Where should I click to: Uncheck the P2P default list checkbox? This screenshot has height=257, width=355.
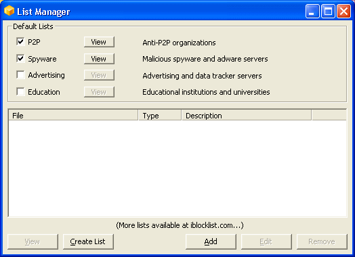(20, 41)
